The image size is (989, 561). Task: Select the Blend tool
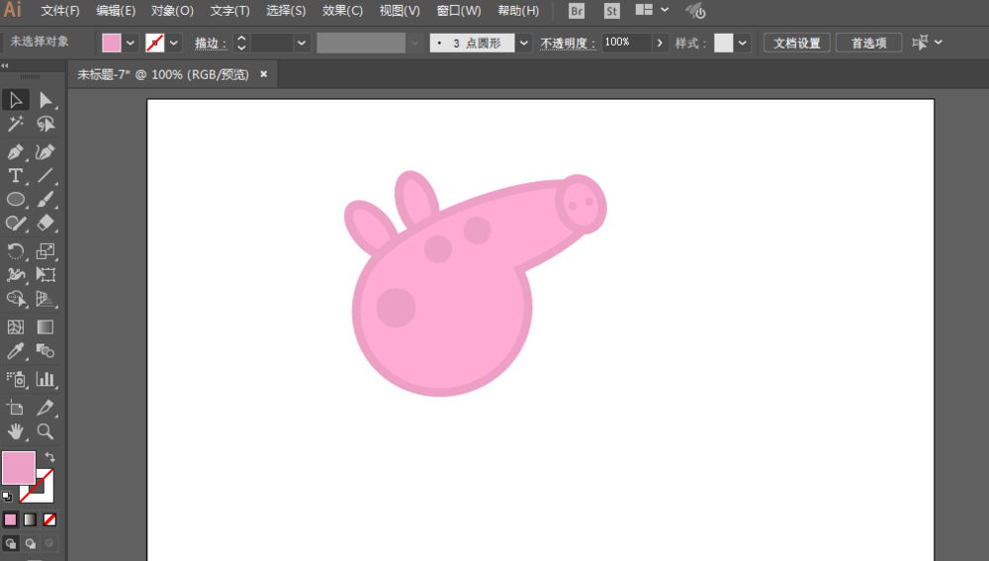click(x=45, y=351)
